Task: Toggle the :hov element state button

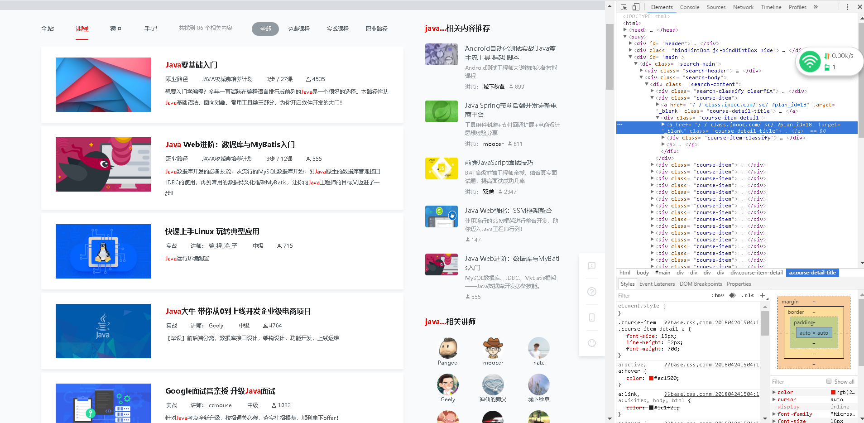Action: [718, 295]
